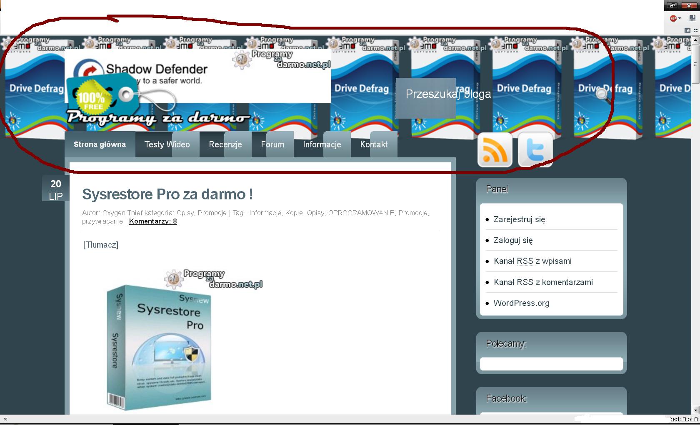Screen dimensions: 700x425
Task: Click Zarejestruj się in the Panel
Action: click(520, 219)
